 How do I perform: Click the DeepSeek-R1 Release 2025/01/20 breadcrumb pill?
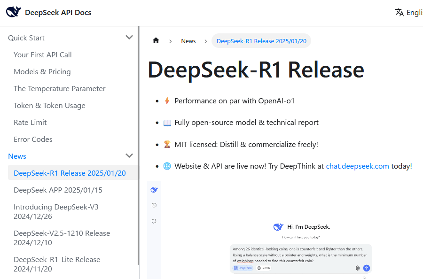pos(261,41)
